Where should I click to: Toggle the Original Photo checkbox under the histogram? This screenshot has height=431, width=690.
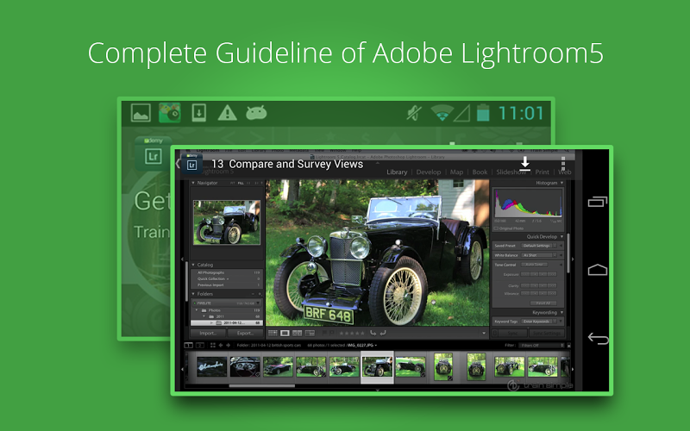[496, 228]
